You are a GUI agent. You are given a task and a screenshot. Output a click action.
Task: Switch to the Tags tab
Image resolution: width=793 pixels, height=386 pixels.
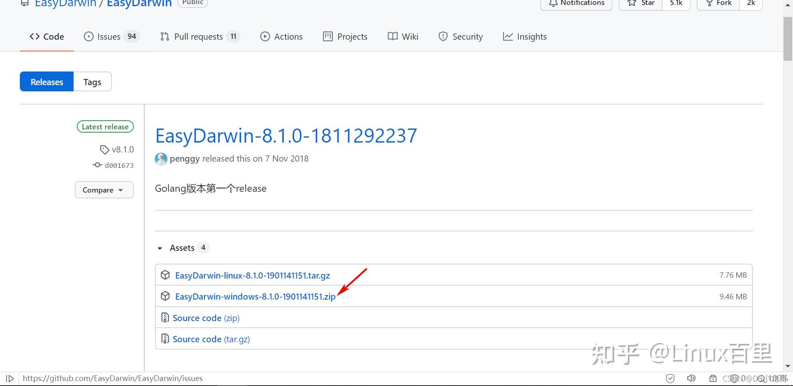[92, 81]
